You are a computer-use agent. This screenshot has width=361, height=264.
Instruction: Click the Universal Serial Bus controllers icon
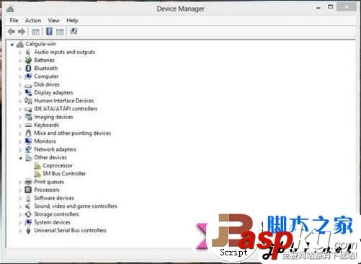(x=28, y=230)
